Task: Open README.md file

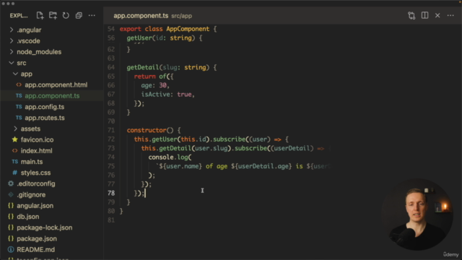Action: pyautogui.click(x=35, y=249)
